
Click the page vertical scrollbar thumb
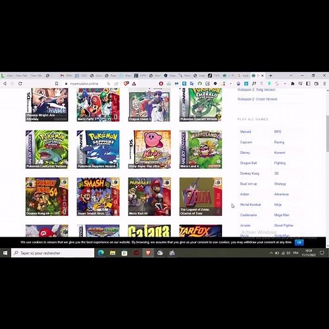tap(327, 133)
